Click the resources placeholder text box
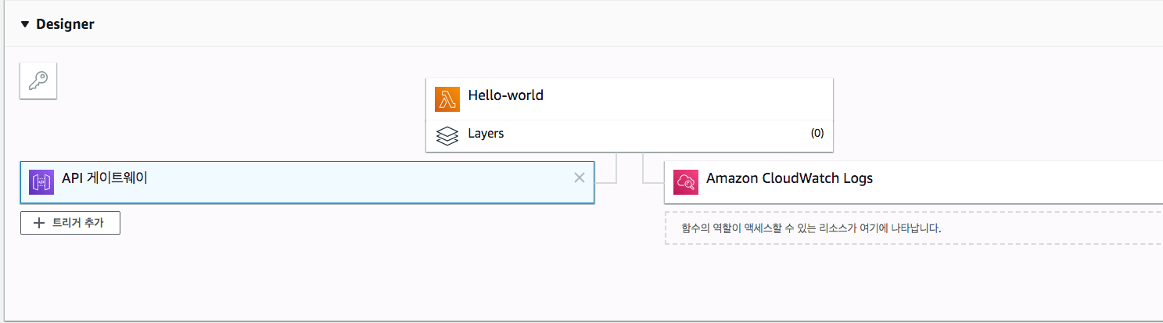 pyautogui.click(x=914, y=228)
